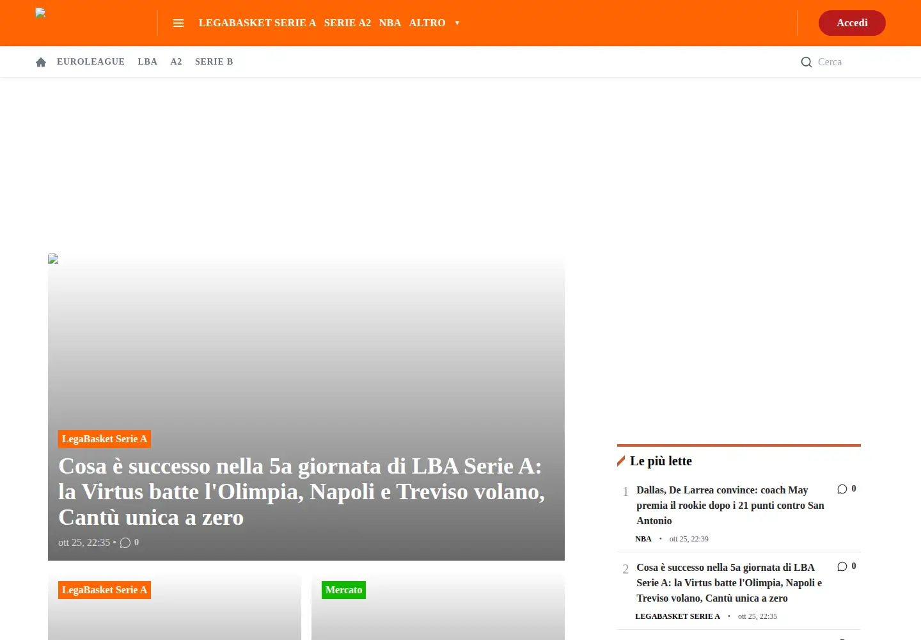Click the green Mercato tag
Screen dimensions: 921x640
(343, 590)
